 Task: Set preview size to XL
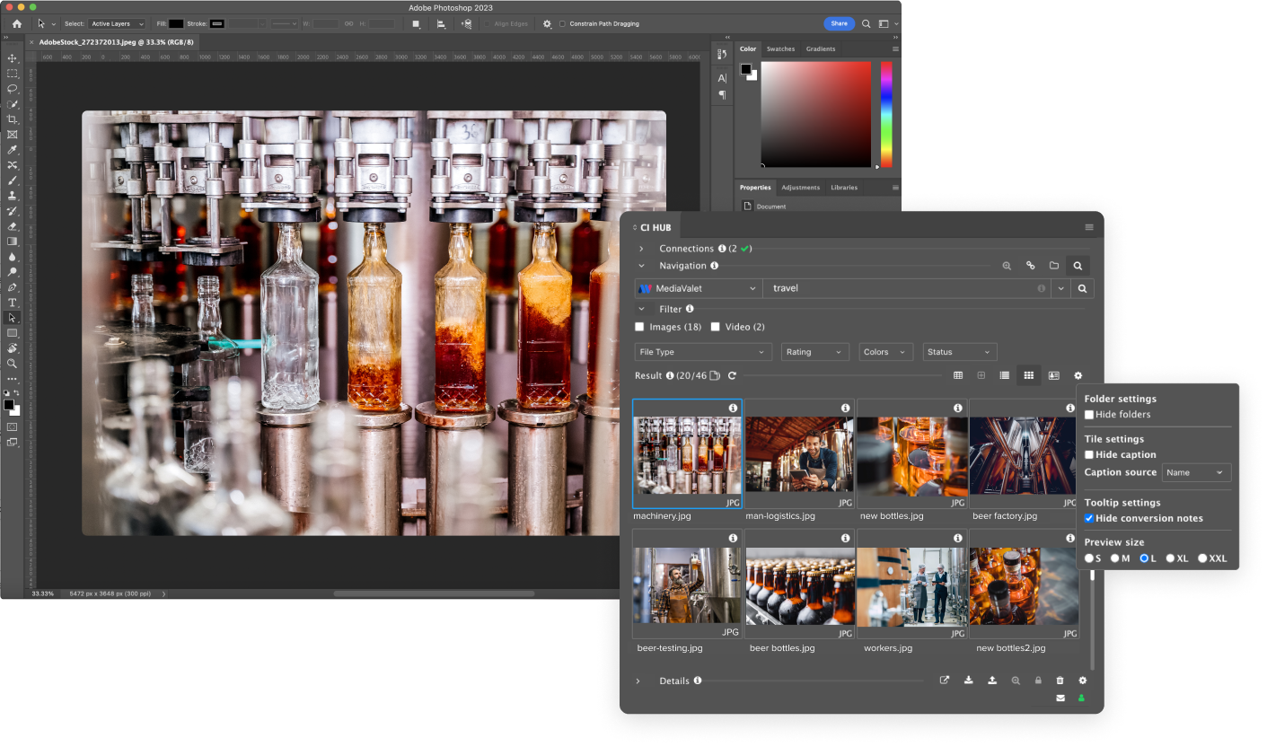[x=1171, y=558]
